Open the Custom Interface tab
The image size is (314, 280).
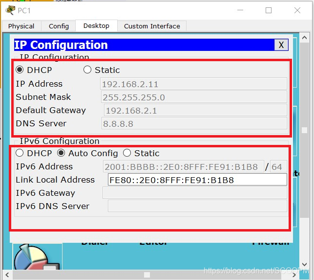152,26
